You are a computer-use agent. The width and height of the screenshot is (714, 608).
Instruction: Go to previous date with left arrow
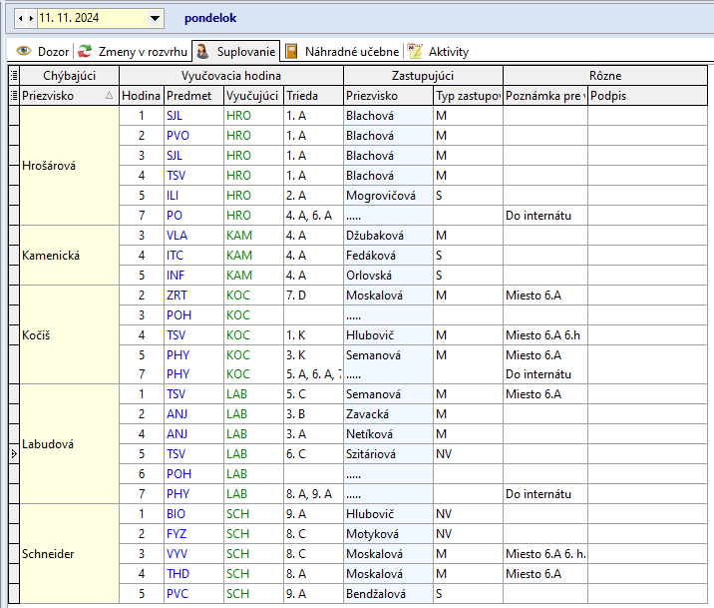pos(20,18)
